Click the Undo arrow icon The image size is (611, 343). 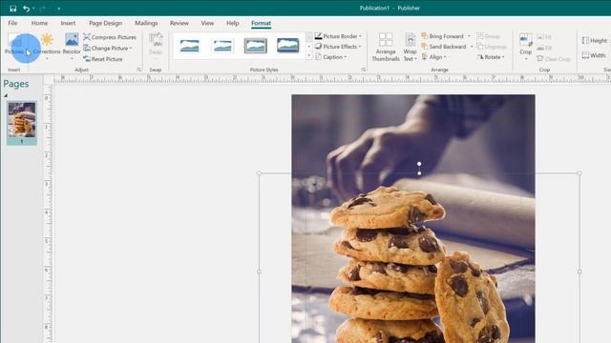point(26,9)
